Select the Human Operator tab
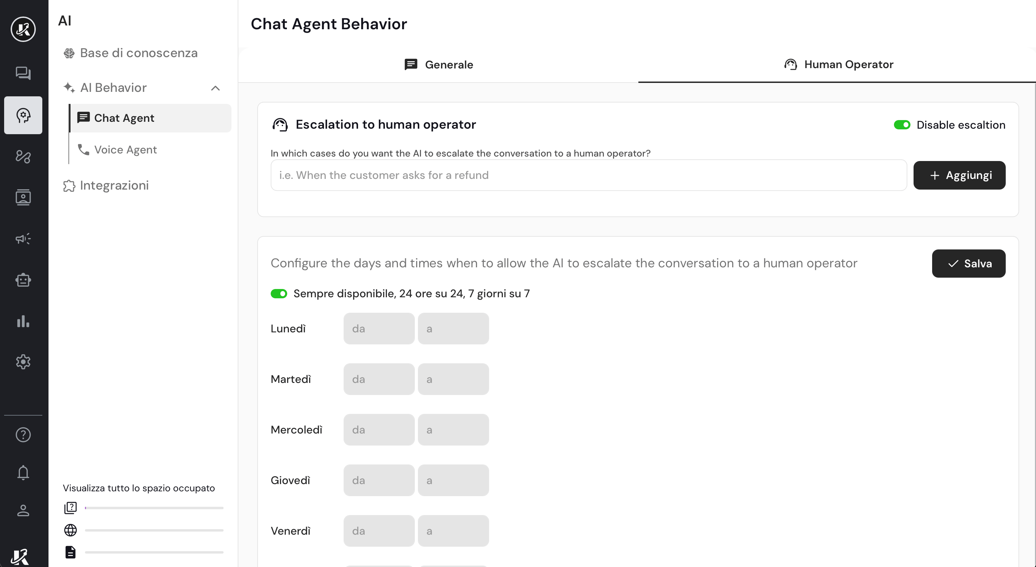The width and height of the screenshot is (1036, 567). click(838, 65)
